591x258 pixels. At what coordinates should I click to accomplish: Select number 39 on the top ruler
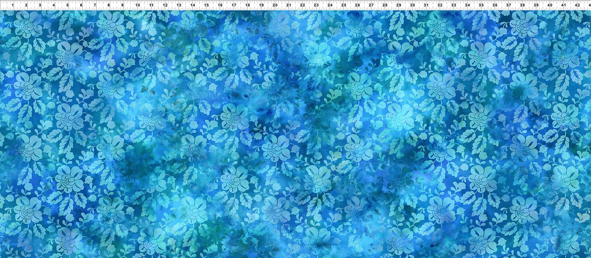[x=536, y=5]
